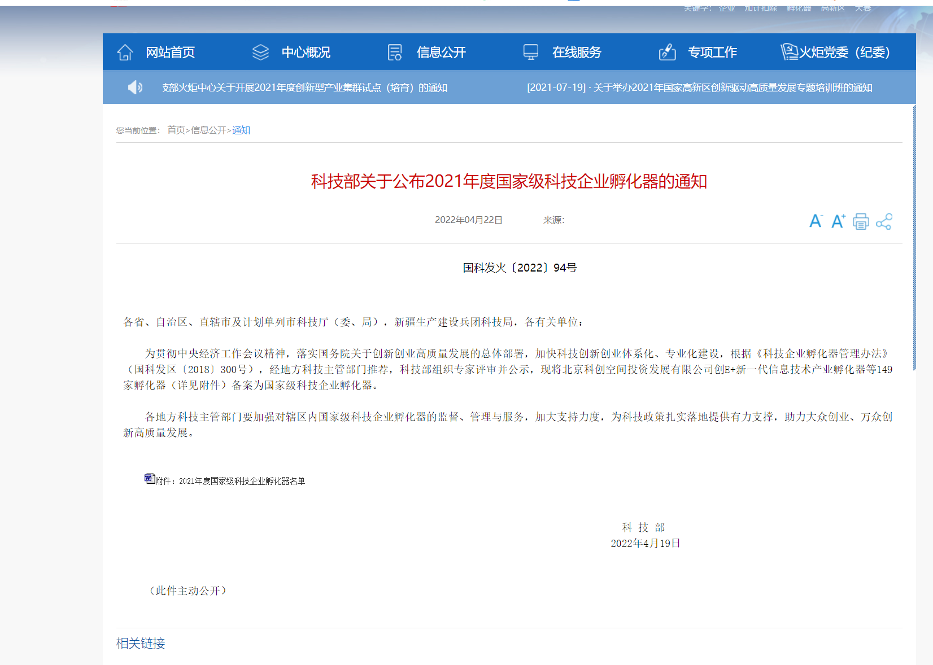
Task: Click the home icon beside 网站首页
Action: 124,52
